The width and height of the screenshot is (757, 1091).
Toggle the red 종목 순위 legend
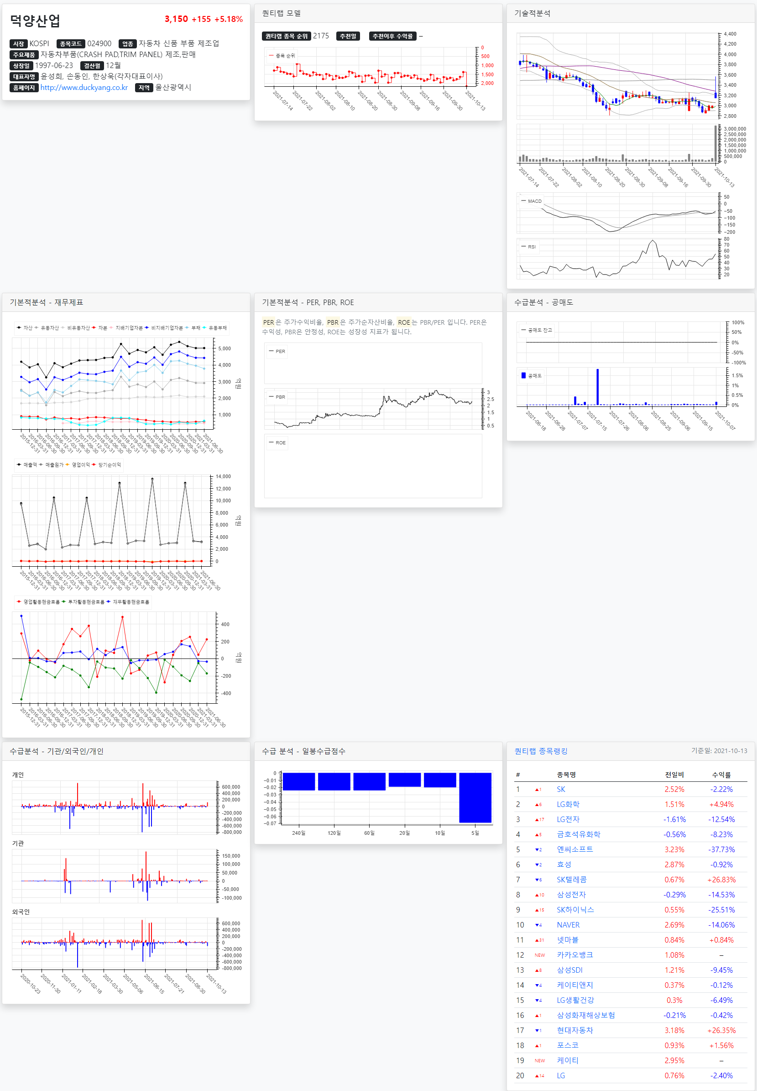[x=282, y=56]
